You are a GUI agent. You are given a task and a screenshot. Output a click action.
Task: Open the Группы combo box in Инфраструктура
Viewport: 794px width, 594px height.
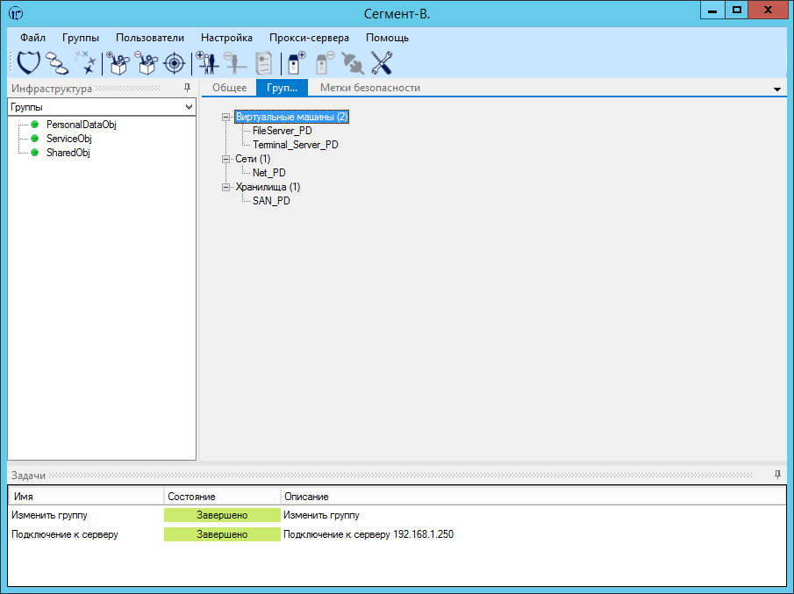point(102,107)
